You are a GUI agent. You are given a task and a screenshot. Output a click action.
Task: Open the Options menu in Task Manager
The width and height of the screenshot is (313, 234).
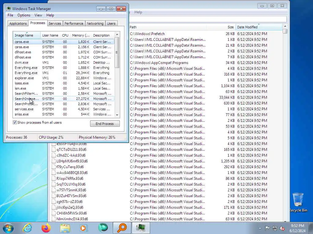coord(24,15)
